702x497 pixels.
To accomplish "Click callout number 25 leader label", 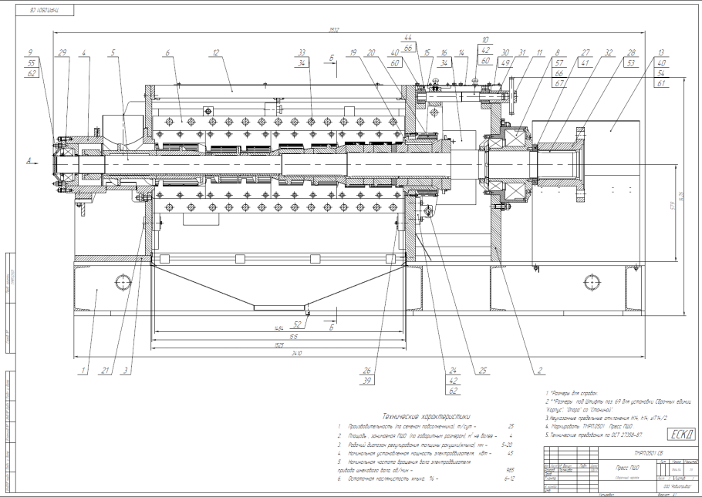I will [482, 370].
